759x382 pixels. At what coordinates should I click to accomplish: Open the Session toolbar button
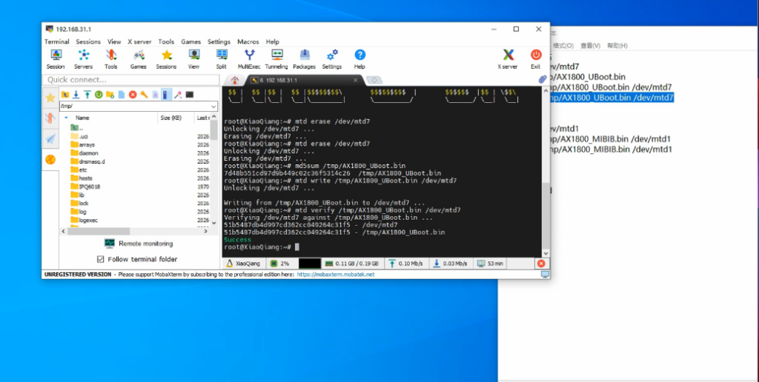56,59
